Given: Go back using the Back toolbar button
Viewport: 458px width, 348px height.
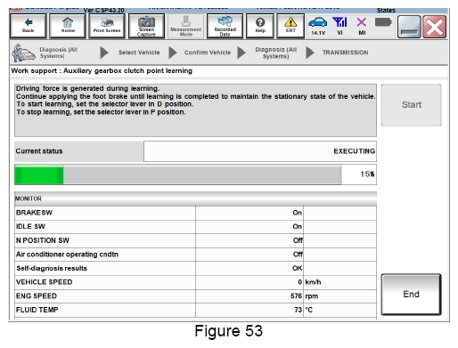Looking at the screenshot, I should pyautogui.click(x=29, y=26).
